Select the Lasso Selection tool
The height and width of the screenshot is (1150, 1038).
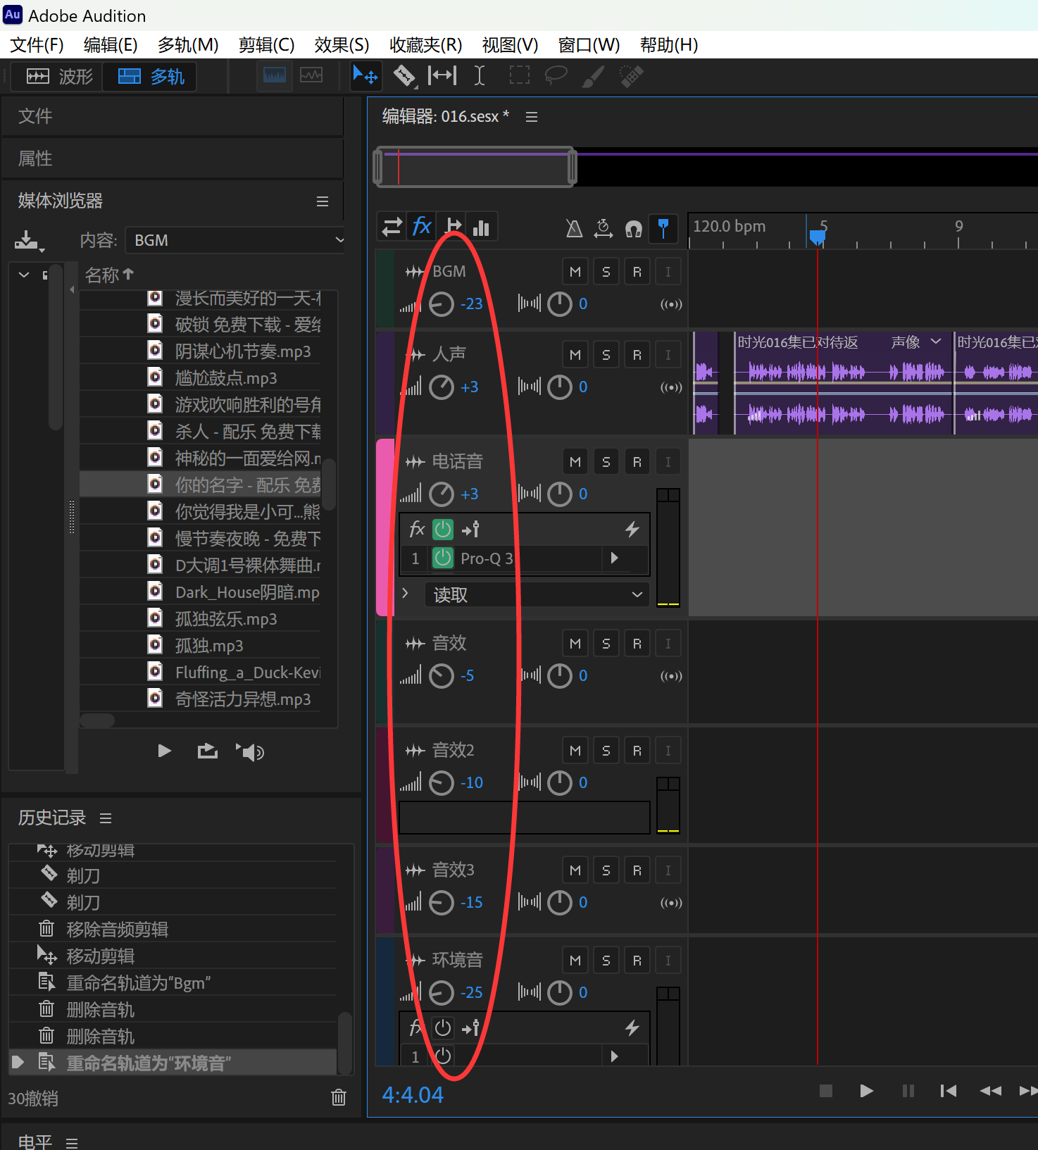tap(556, 75)
